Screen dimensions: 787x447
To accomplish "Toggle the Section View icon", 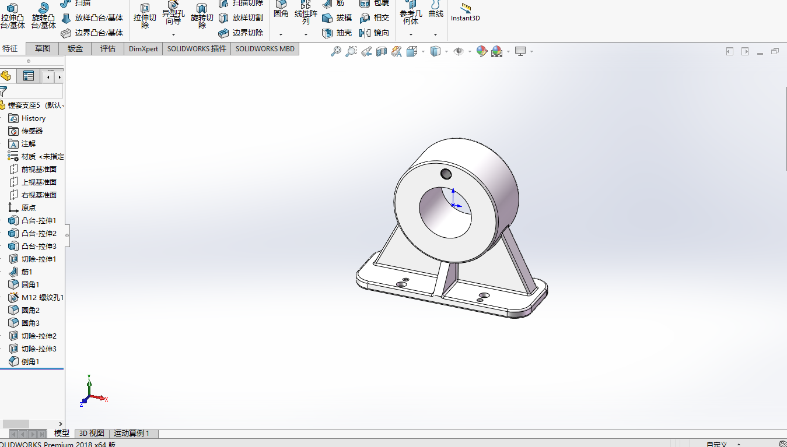I will click(x=382, y=51).
